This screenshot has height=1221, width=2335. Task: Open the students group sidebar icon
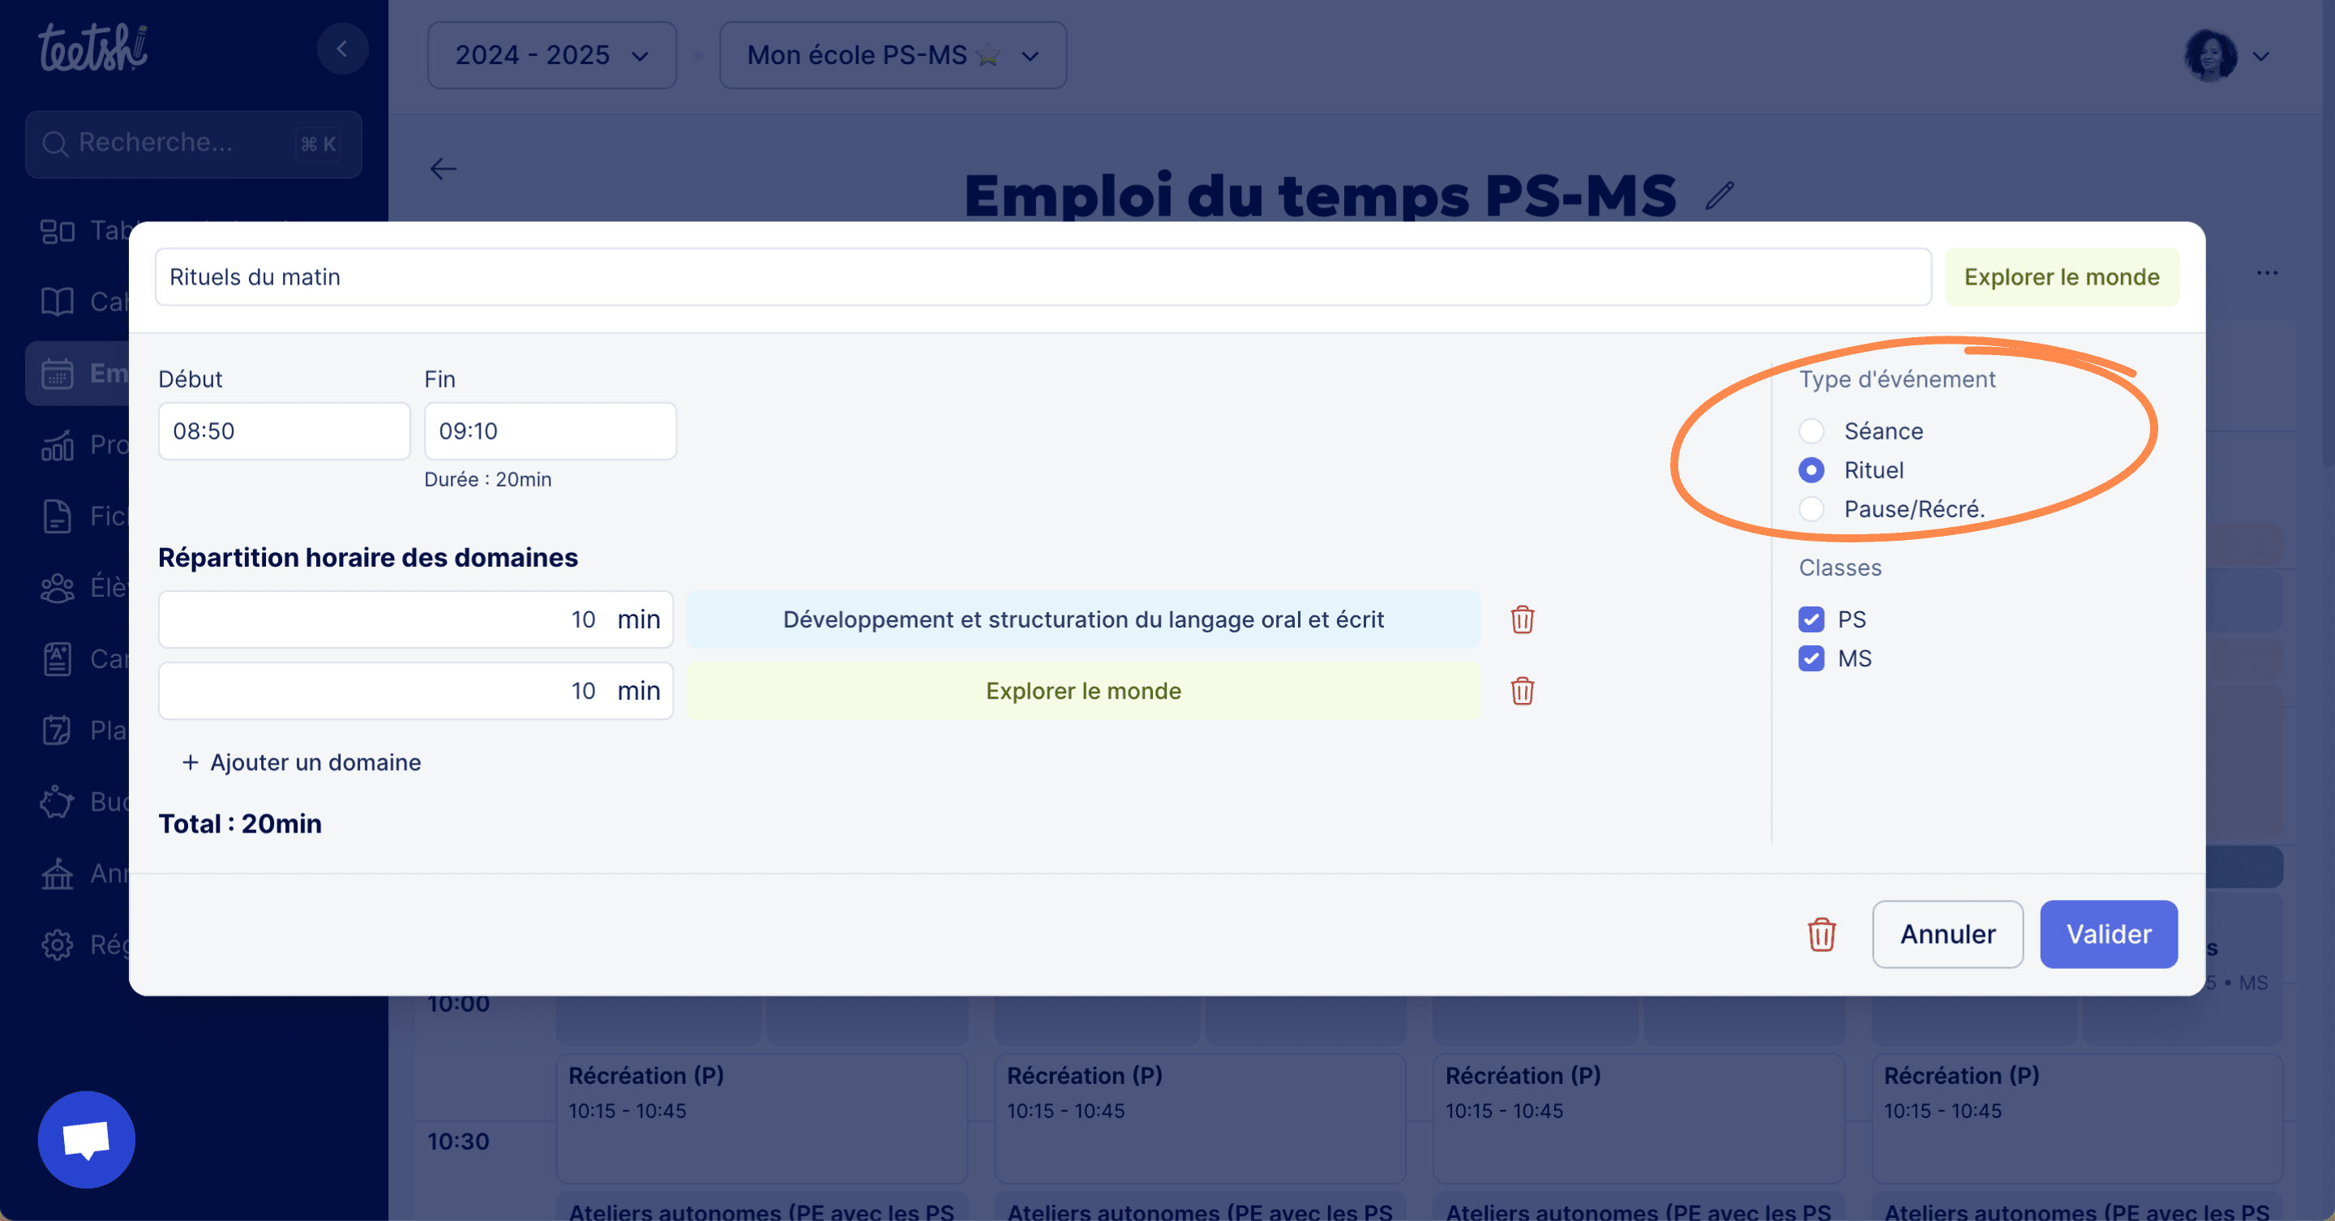(57, 589)
